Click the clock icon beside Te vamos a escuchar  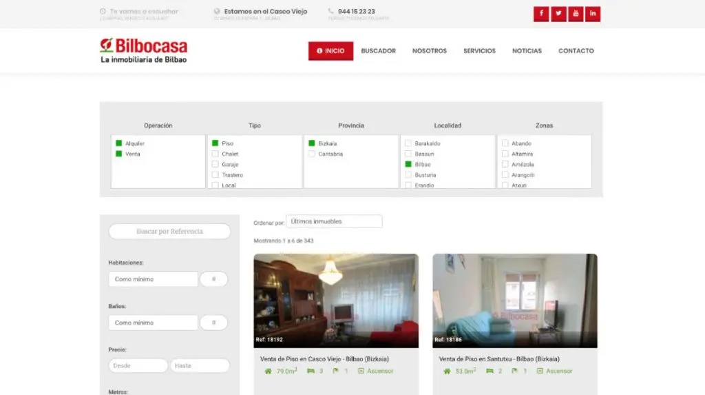click(x=103, y=11)
